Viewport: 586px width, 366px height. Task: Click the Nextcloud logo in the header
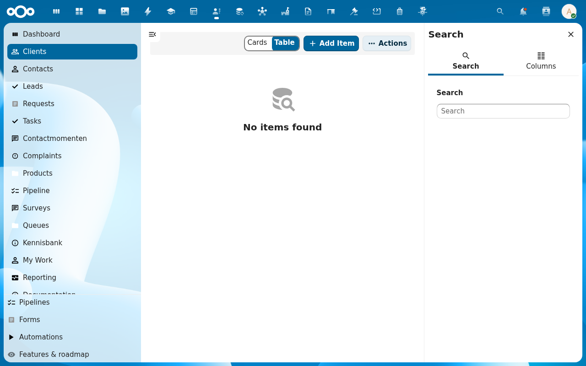click(x=21, y=11)
